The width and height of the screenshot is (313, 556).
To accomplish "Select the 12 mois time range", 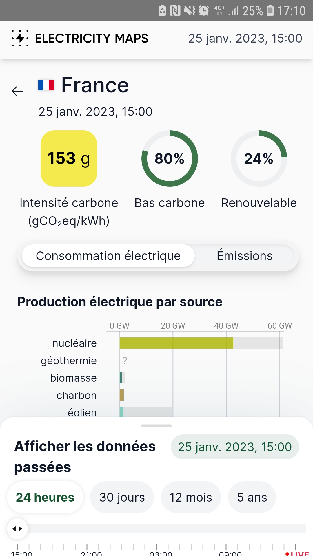I will point(190,497).
